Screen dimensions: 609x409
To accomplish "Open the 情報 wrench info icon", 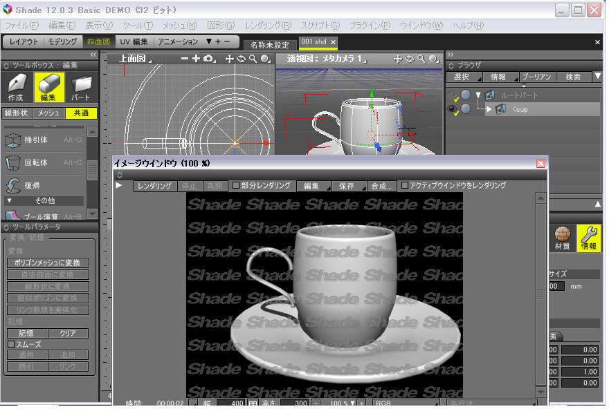I will click(589, 238).
